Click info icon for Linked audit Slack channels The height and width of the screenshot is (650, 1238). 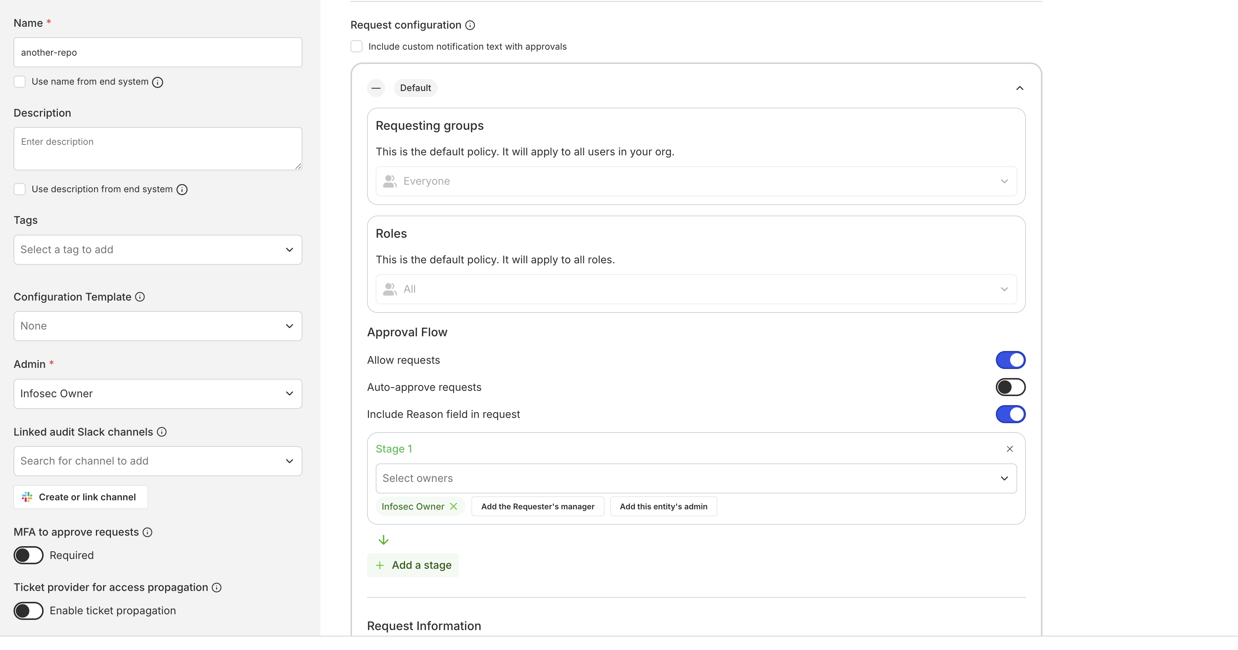(162, 432)
